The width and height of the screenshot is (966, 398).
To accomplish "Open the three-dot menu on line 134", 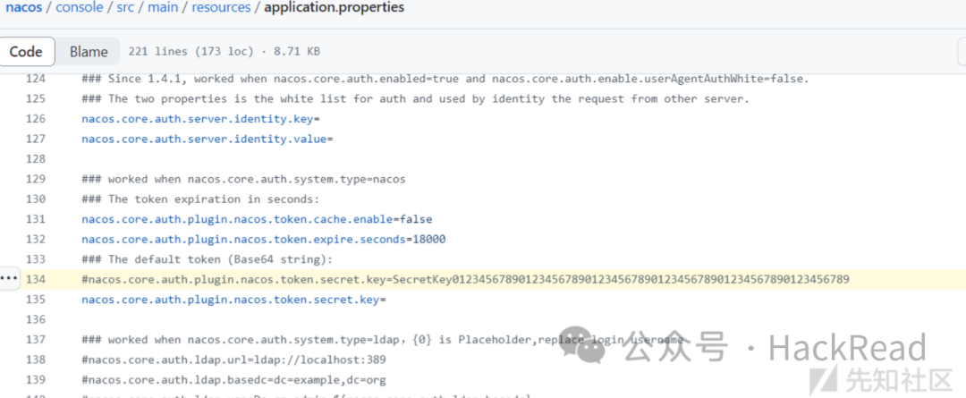I will [9, 278].
